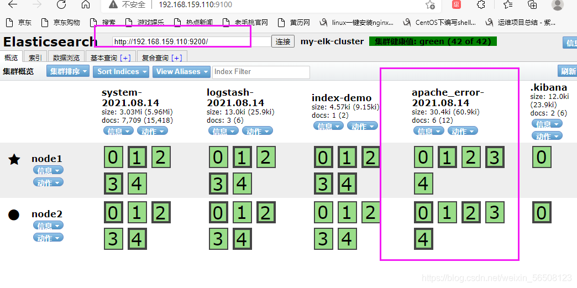
Task: Add this page to favorites star icon
Action: point(430,5)
